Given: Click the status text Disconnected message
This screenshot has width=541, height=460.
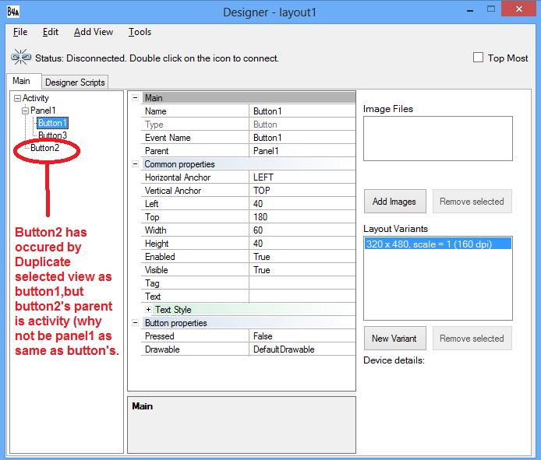Looking at the screenshot, I should pos(157,58).
